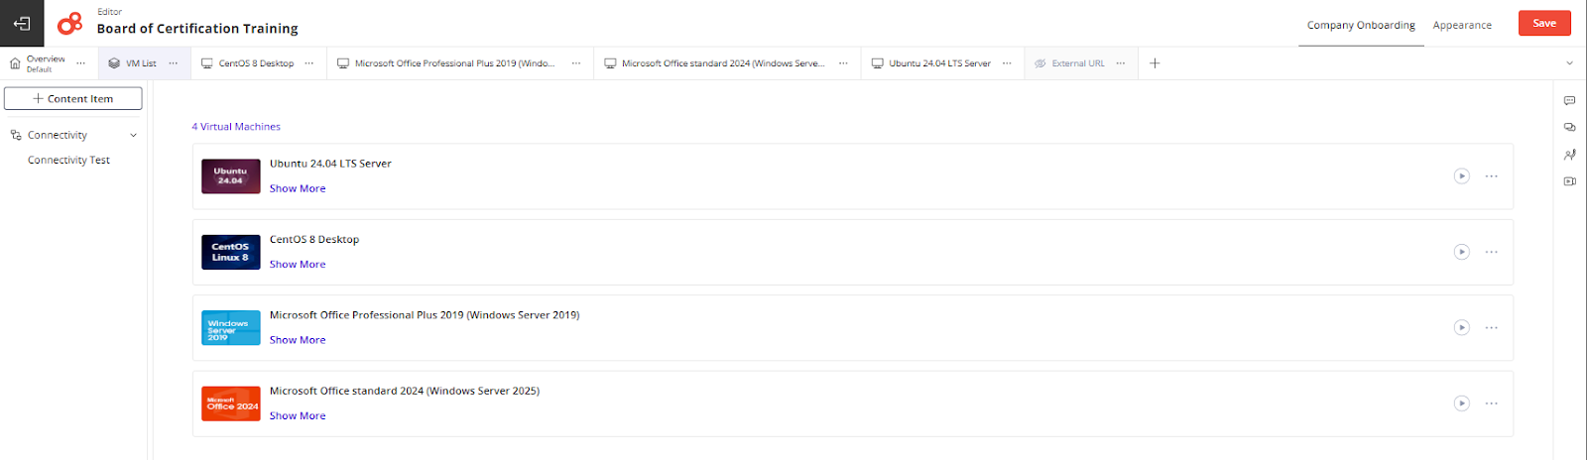Viewport: 1587px width, 460px height.
Task: Start the Ubuntu 24.04 LTS Server VM
Action: [x=1461, y=176]
